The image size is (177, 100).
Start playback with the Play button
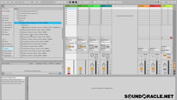click(x=70, y=2)
